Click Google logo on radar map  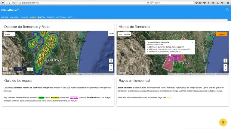7,73
